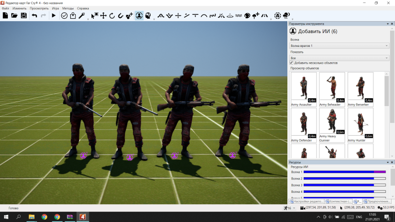The width and height of the screenshot is (395, 222).
Task: Expand the Показать filter dropdown set to Все
Action: pos(339,58)
